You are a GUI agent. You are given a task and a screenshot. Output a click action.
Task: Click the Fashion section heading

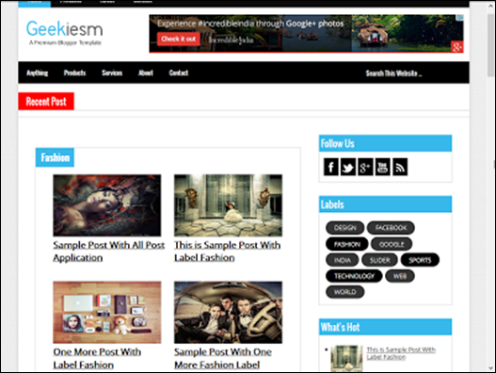click(x=55, y=157)
